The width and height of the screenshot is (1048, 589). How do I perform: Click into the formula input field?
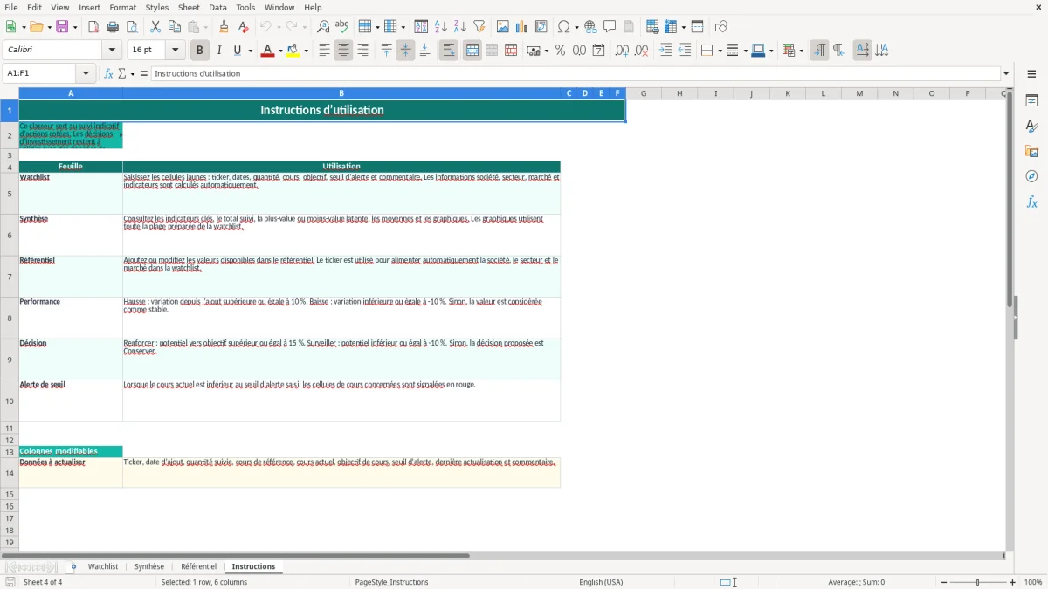(x=576, y=73)
